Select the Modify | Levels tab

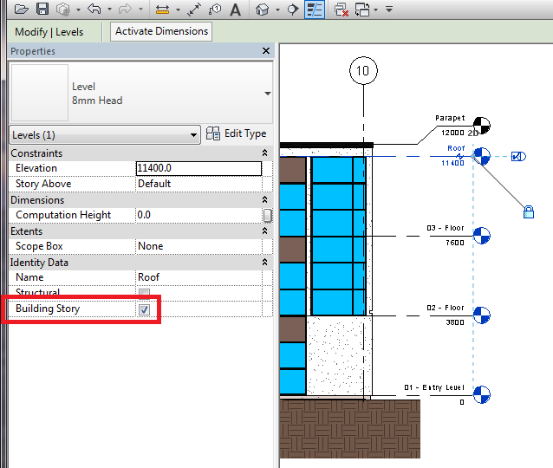[x=49, y=32]
